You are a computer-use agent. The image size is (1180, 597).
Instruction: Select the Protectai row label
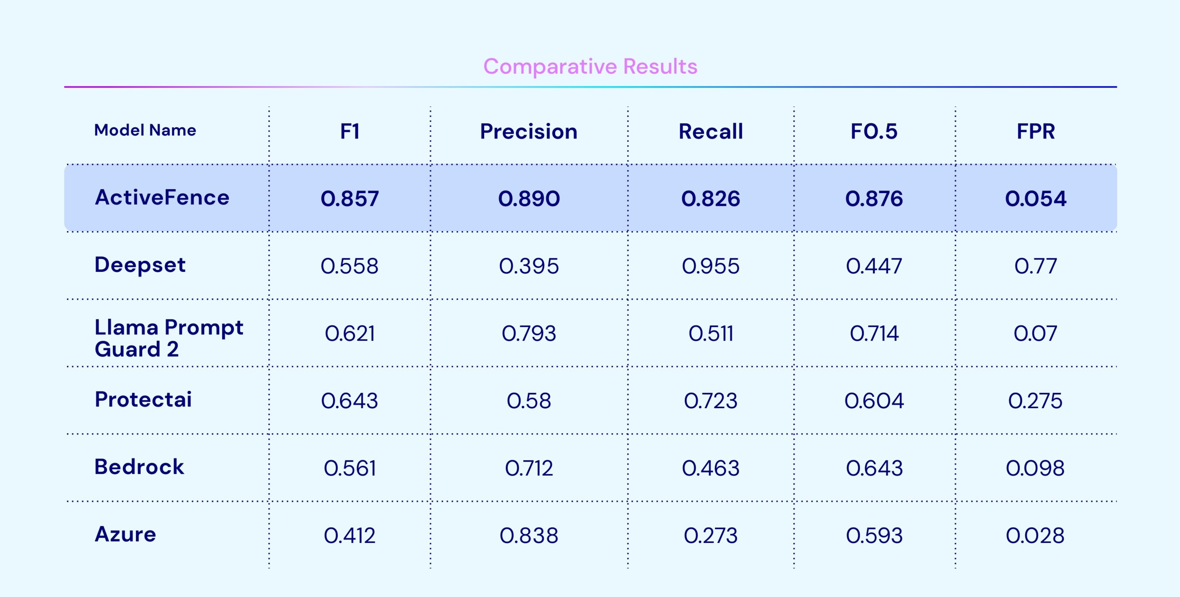pos(143,399)
